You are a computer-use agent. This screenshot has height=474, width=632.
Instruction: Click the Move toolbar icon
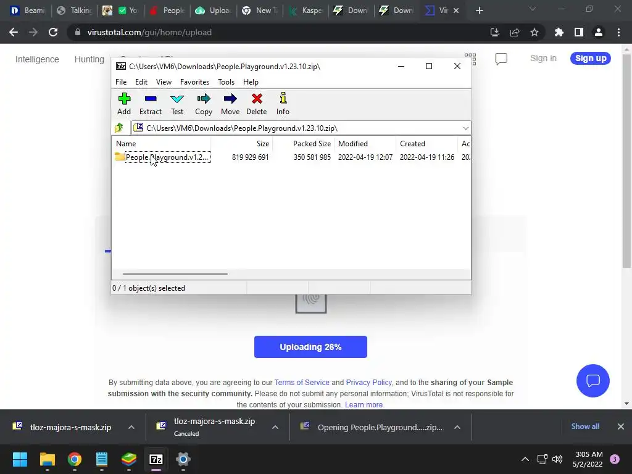pyautogui.click(x=230, y=104)
